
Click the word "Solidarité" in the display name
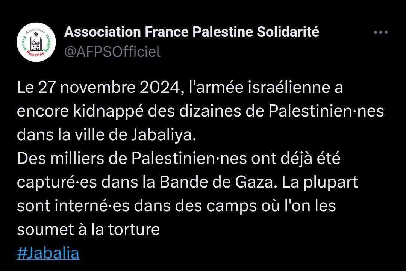point(288,32)
